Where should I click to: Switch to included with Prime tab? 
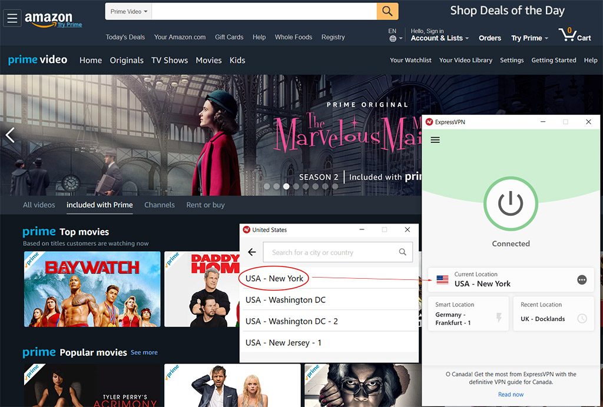click(x=100, y=205)
